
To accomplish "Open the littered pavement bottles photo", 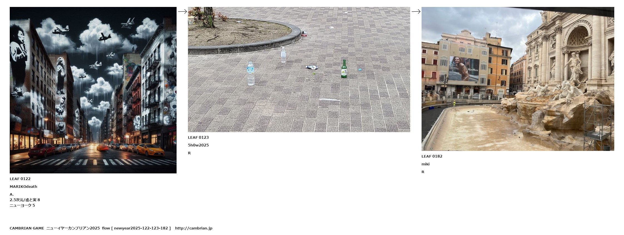I will pos(299,69).
